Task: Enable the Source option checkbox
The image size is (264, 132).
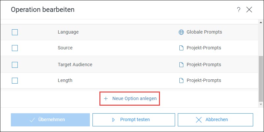Action: tap(15, 48)
